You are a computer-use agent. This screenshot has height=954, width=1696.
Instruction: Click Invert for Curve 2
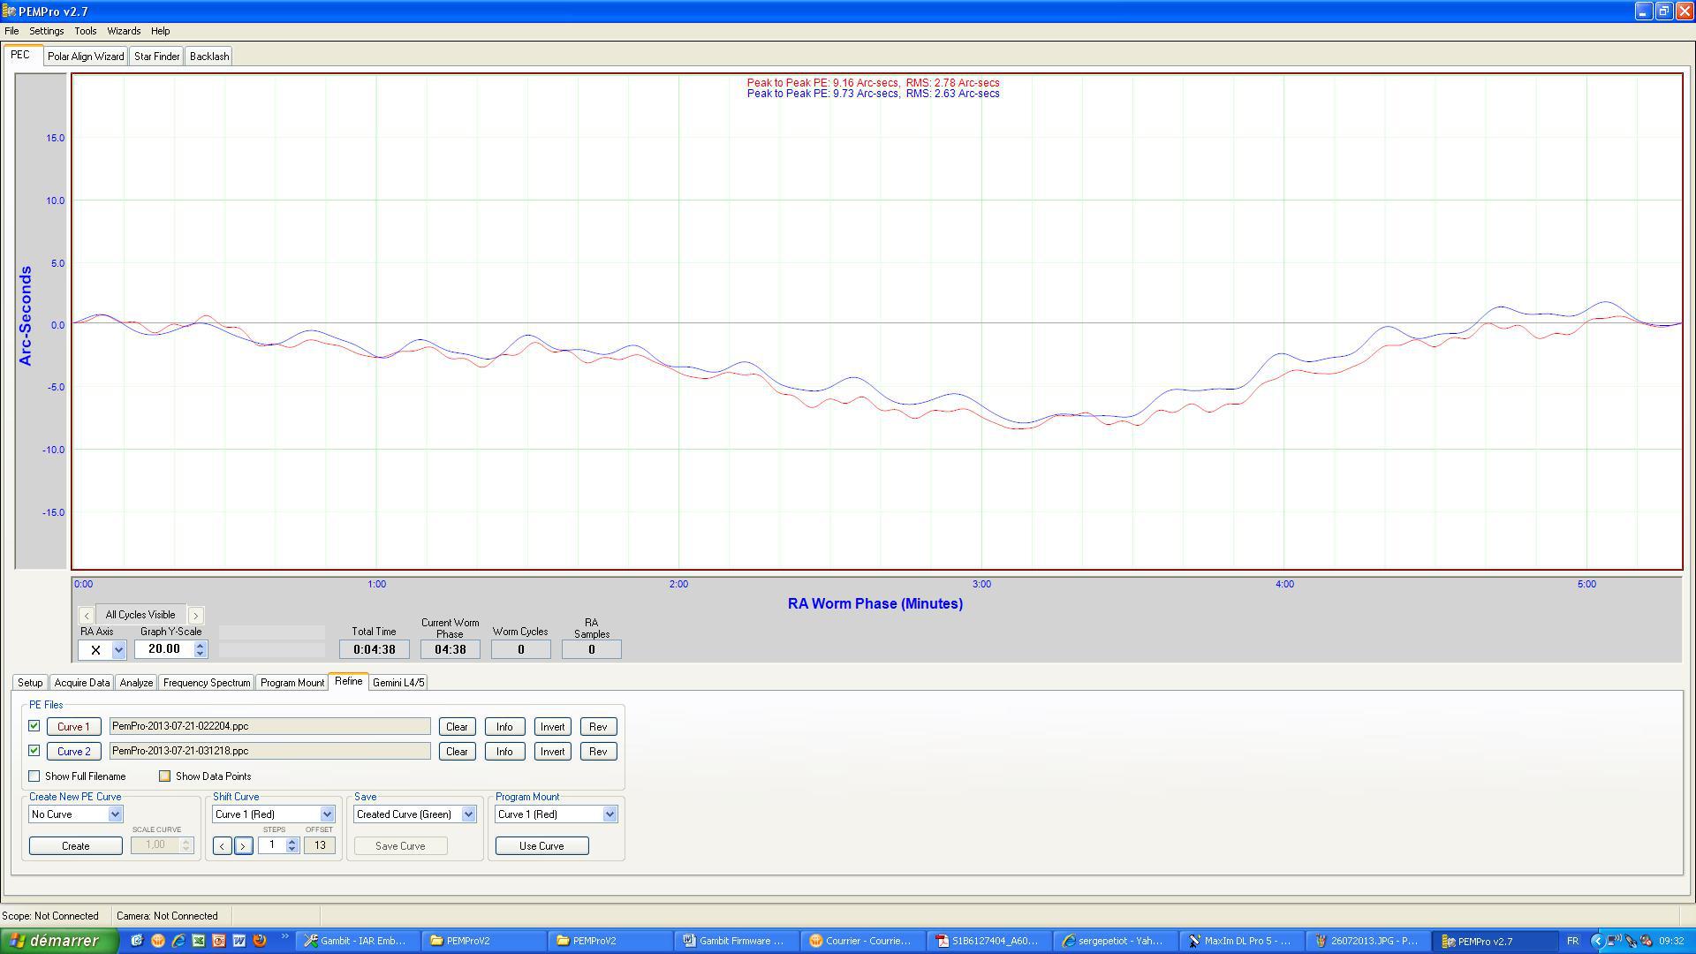click(x=552, y=752)
